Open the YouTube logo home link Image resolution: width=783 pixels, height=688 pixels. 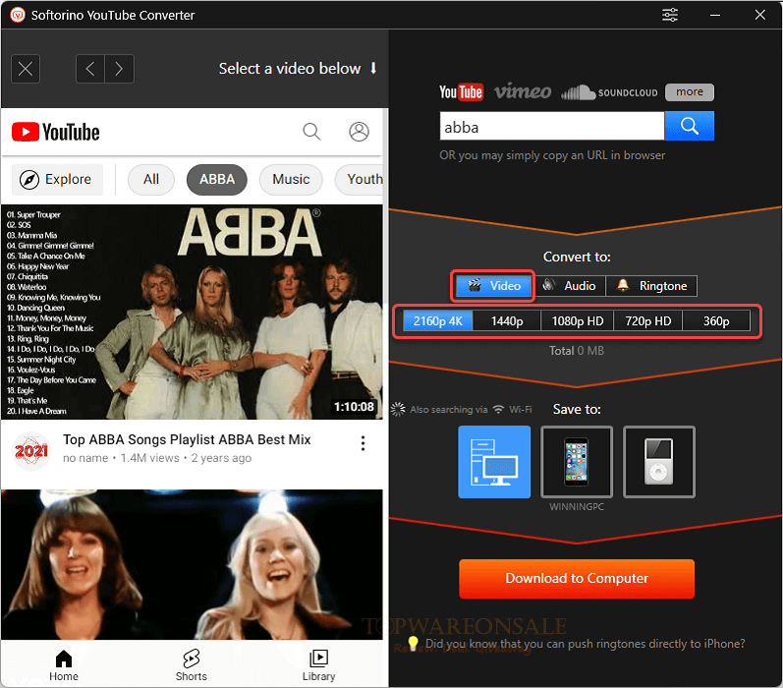pos(55,132)
